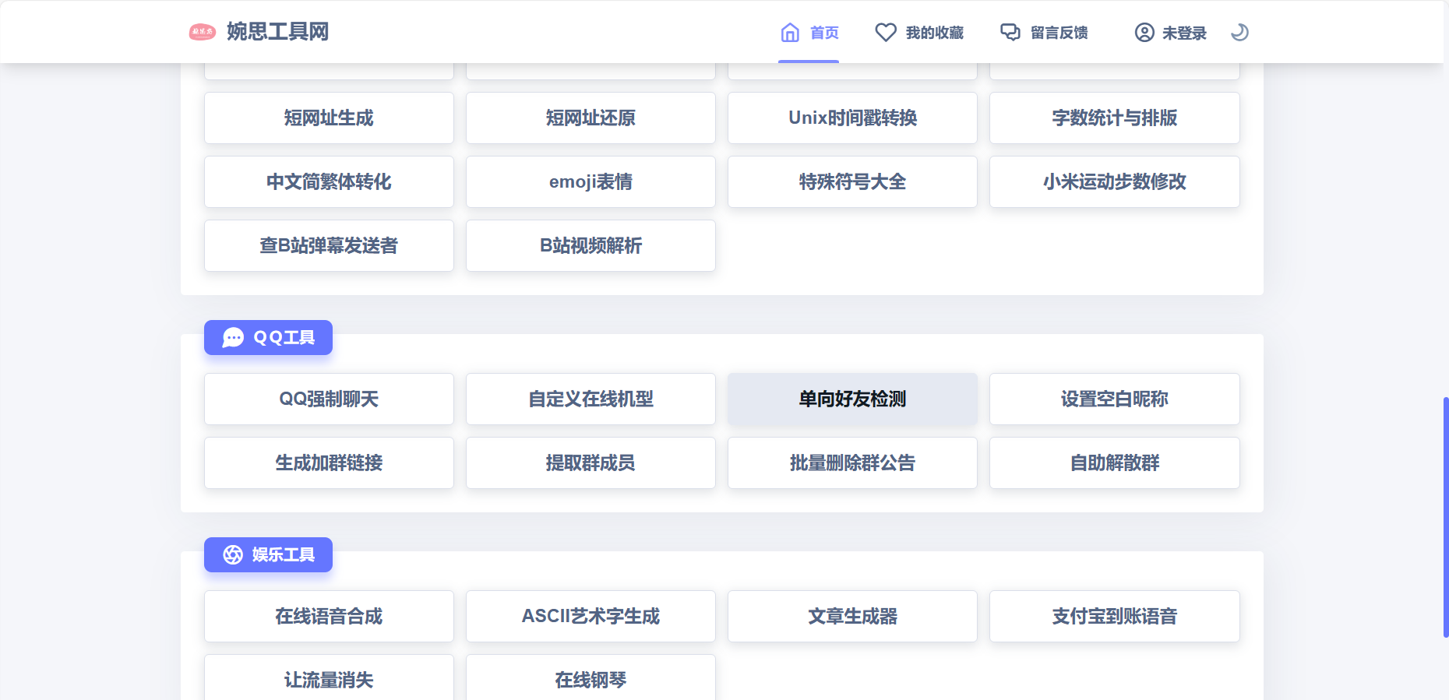Open the 字数统计与排版 tool
Screen dimensions: 1449x700
point(1114,118)
